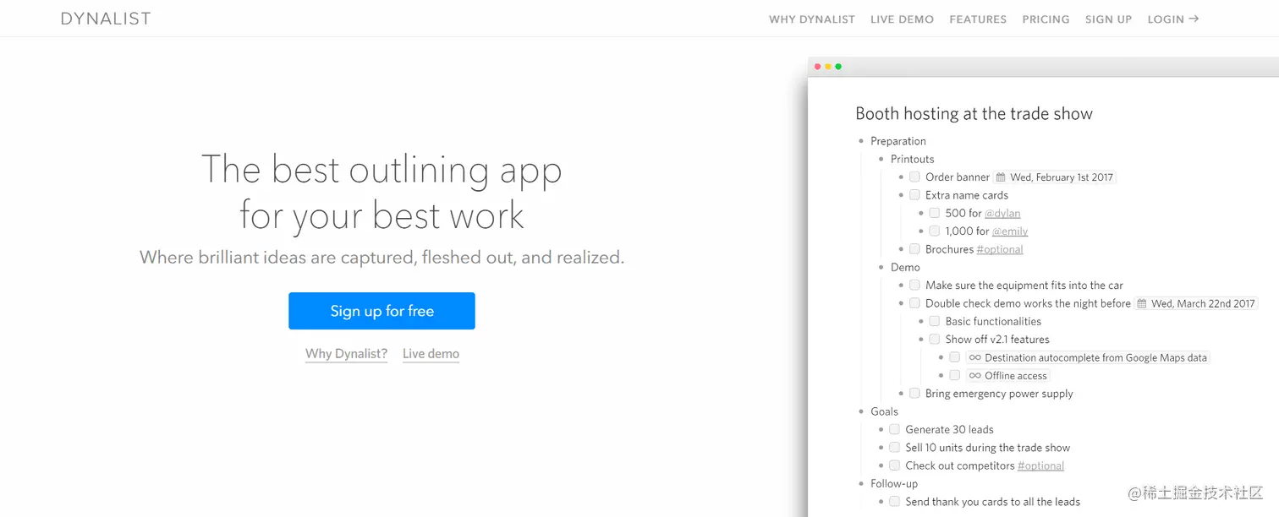Check the Offline access checkbox
The width and height of the screenshot is (1279, 517).
click(954, 375)
